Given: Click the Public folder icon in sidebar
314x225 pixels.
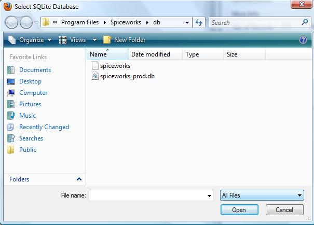Looking at the screenshot, I should (10, 150).
